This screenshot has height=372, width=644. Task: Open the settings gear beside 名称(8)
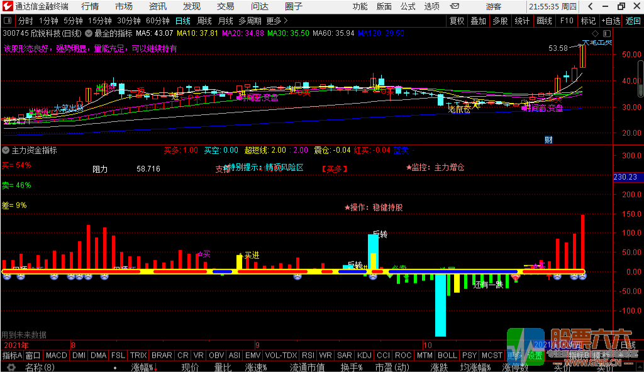click(x=11, y=368)
